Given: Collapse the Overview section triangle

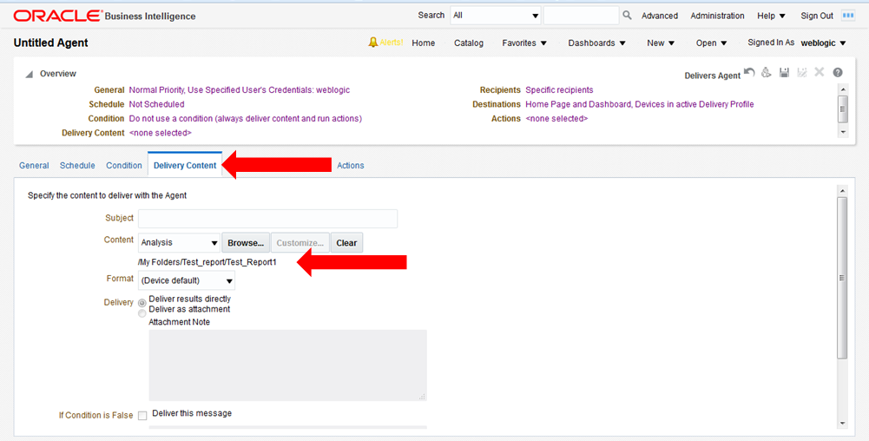Looking at the screenshot, I should pos(29,75).
